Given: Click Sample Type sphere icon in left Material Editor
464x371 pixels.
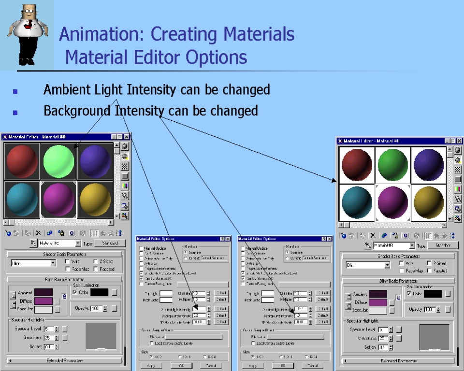Looking at the screenshot, I should tap(125, 146).
